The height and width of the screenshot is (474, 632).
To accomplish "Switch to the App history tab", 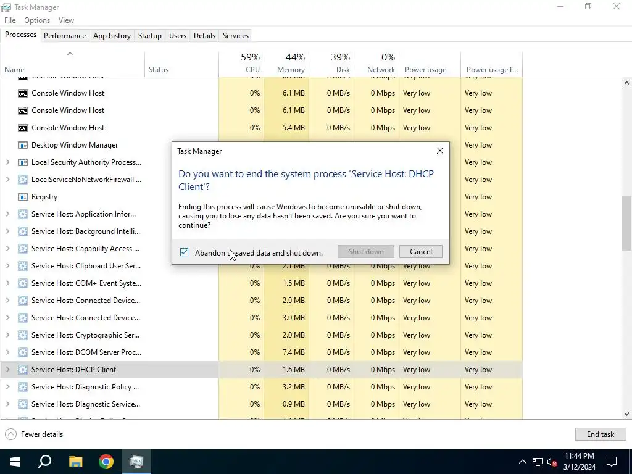I will point(112,36).
